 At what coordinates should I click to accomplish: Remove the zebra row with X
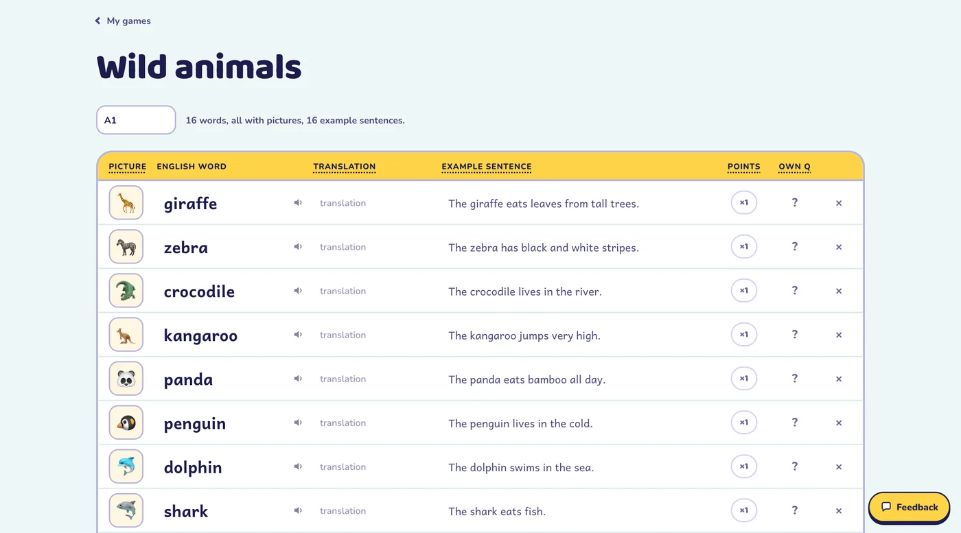pos(839,247)
